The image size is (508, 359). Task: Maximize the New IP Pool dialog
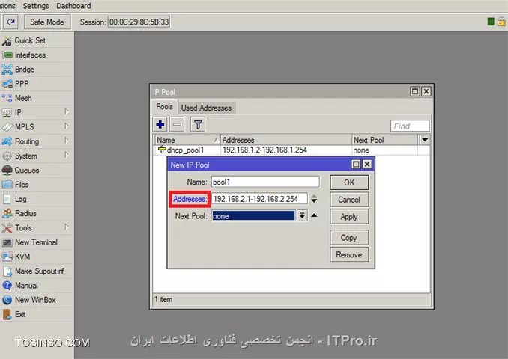(x=356, y=165)
